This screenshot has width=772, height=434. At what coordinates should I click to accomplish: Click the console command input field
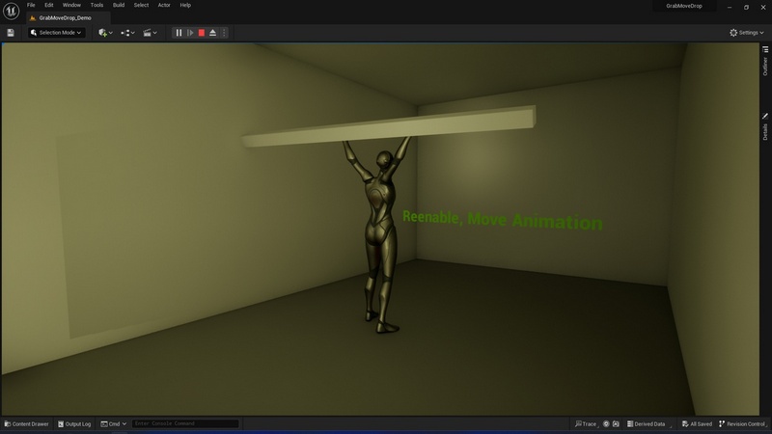[x=185, y=423]
